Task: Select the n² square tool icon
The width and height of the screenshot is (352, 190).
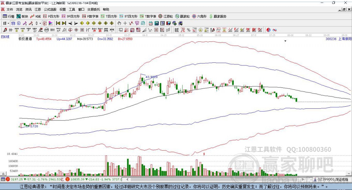Action: point(58,30)
